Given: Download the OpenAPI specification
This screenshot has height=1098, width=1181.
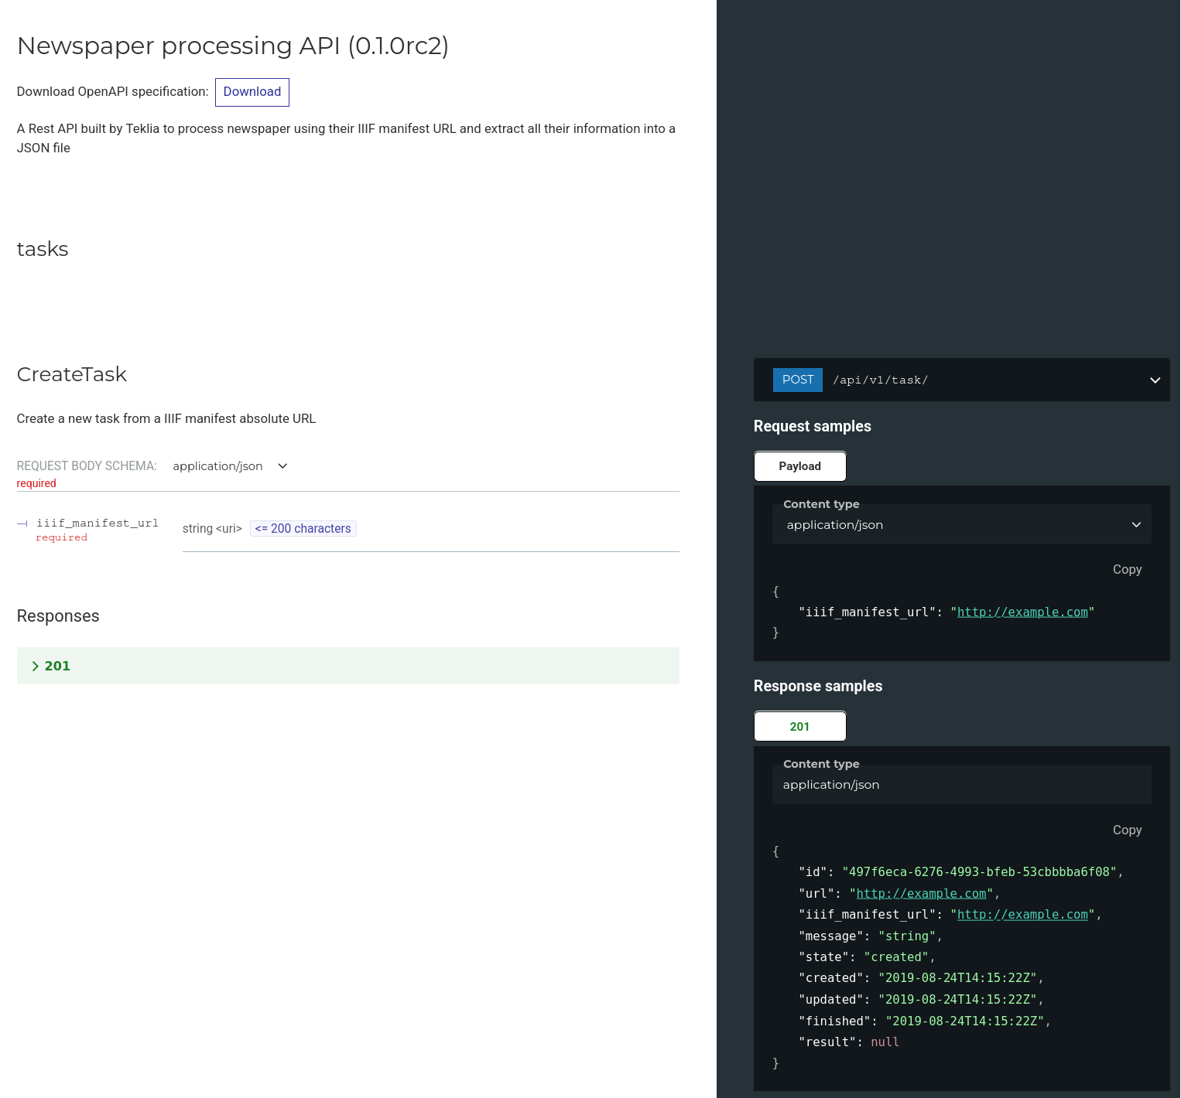Looking at the screenshot, I should [x=252, y=92].
